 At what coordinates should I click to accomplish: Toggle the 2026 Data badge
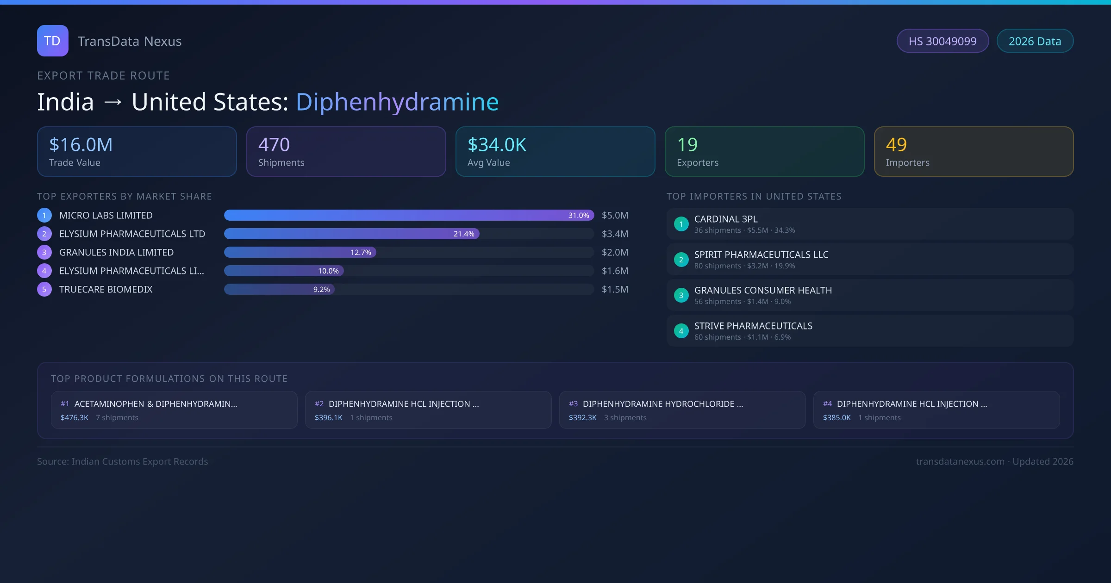coord(1035,41)
